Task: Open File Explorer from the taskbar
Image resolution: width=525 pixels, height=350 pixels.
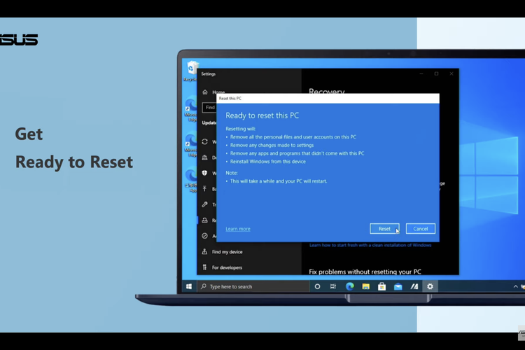Action: click(365, 286)
